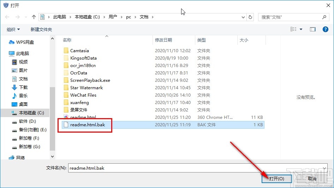
Task: Open recent locations dropdown arrow
Action: pos(26,17)
